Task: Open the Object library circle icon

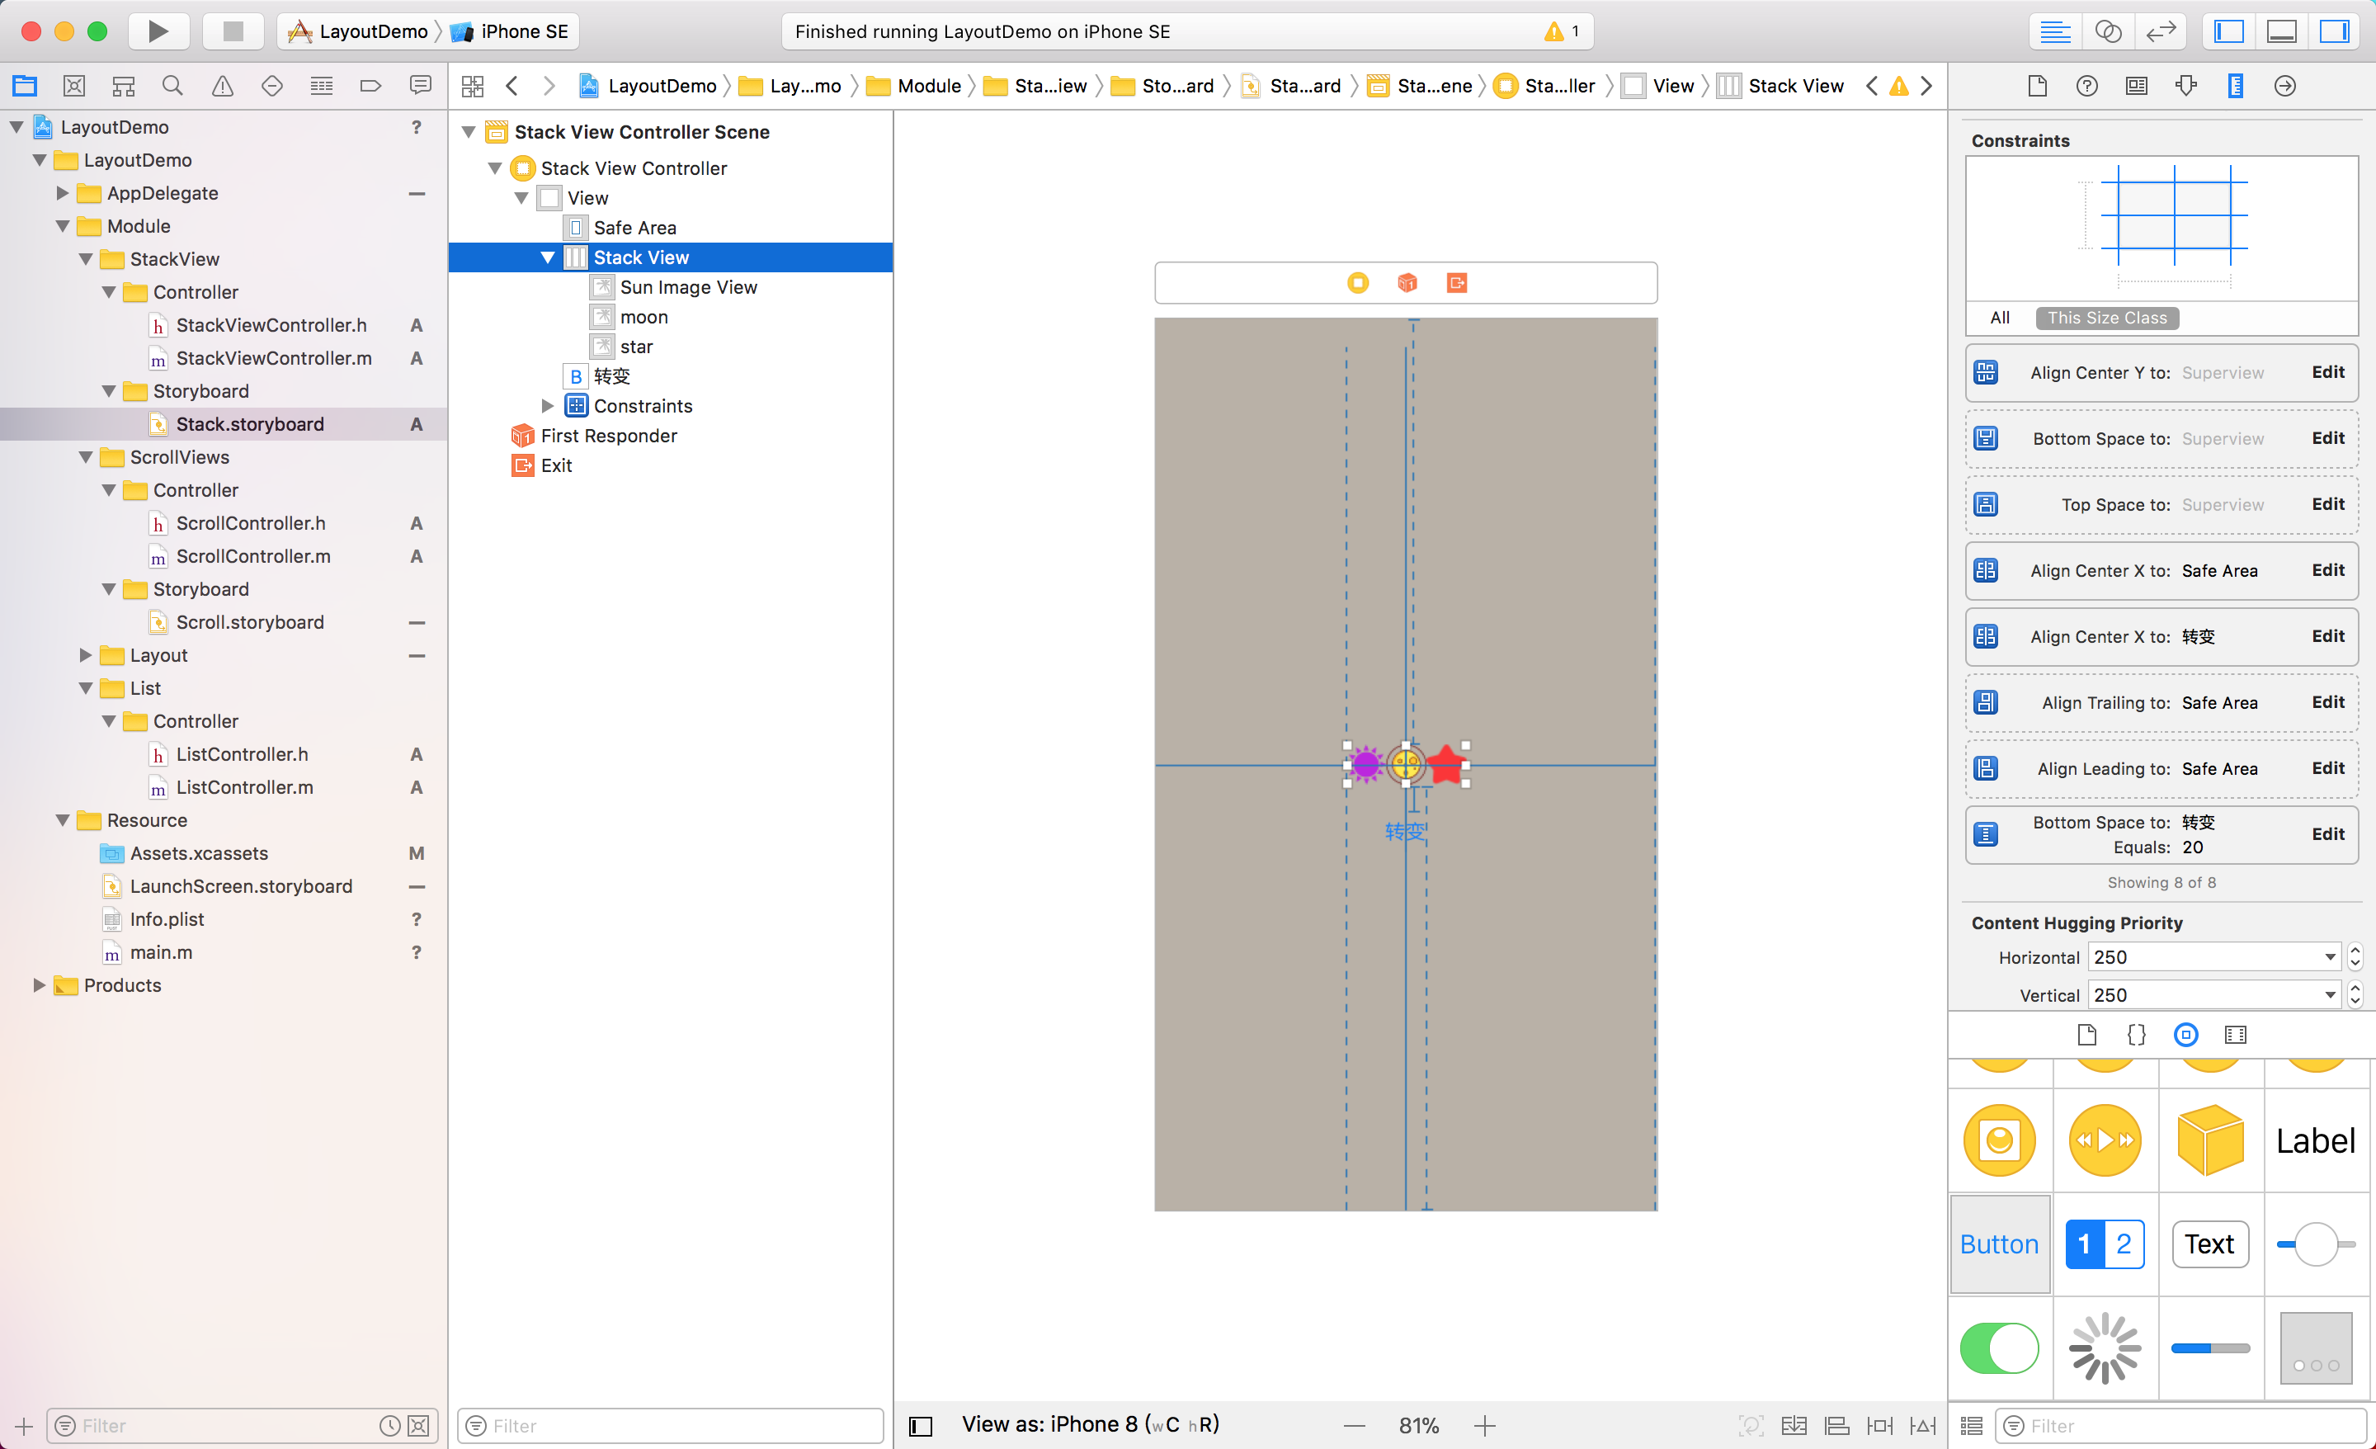Action: pos(2185,1035)
